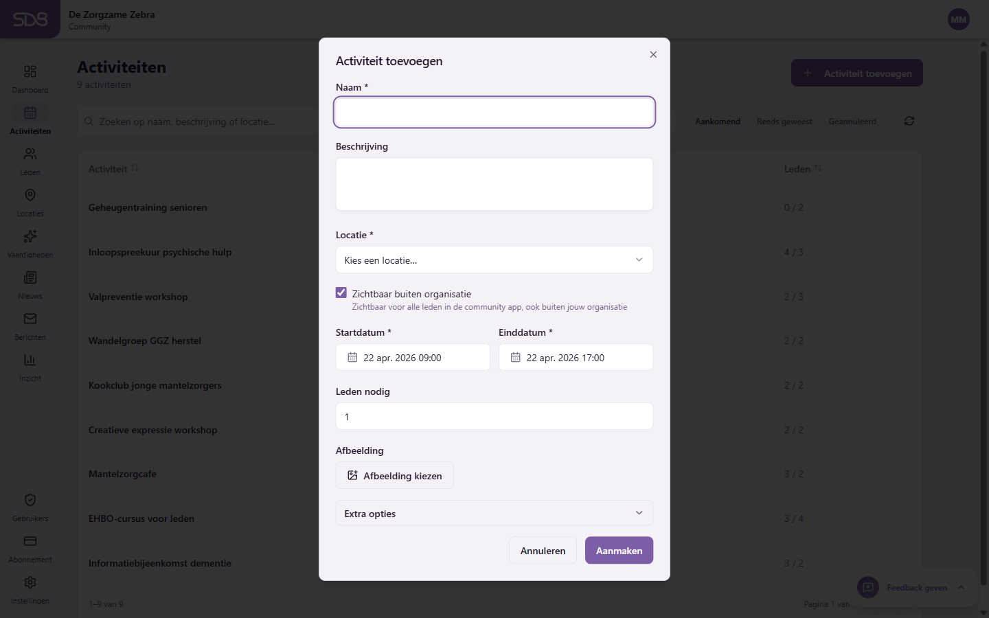Open the Vaardigheden sidebar icon

(x=30, y=237)
